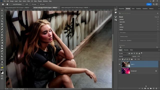Create a new group folder
160x90 pixels.
151,88
